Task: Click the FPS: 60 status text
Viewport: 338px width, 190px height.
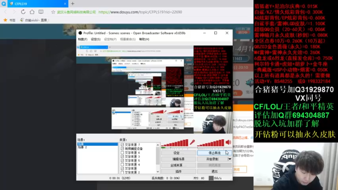Action: coord(199,178)
